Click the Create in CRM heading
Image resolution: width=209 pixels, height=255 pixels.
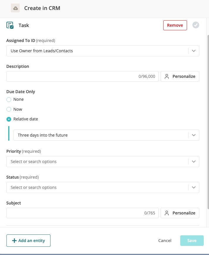(x=42, y=8)
